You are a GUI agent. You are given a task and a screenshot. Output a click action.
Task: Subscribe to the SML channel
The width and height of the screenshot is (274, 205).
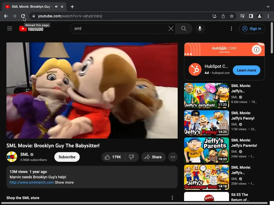coord(67,157)
